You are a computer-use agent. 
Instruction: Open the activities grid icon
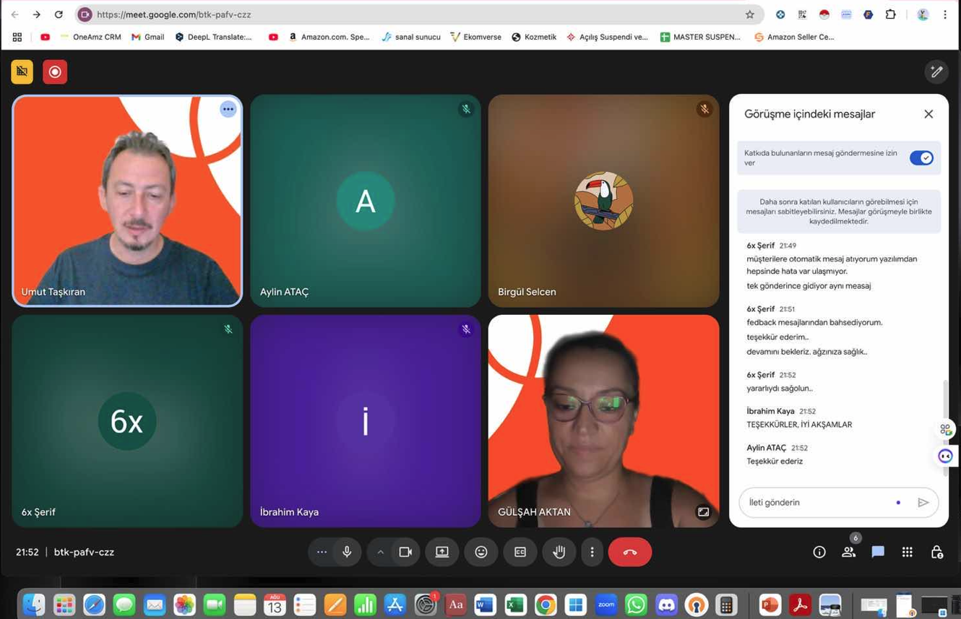pos(908,552)
